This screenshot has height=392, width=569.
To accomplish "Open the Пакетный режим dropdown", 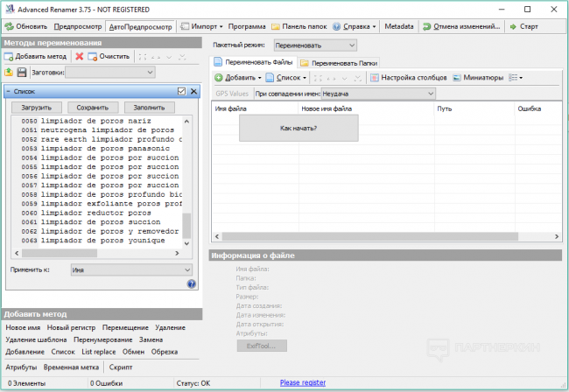I will click(315, 45).
